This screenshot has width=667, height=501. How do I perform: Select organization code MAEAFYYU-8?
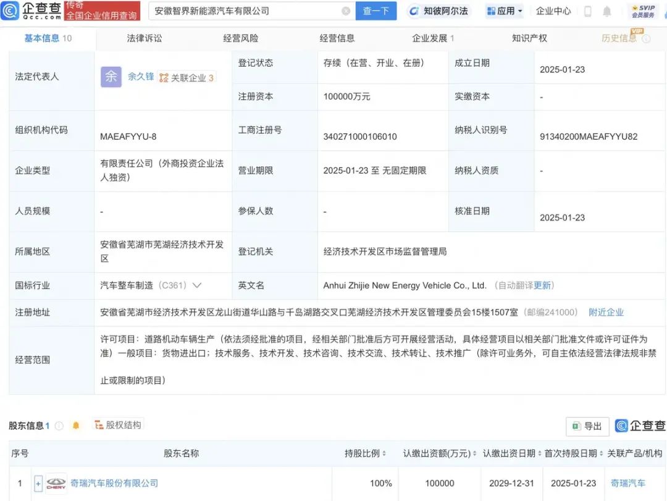[128, 137]
